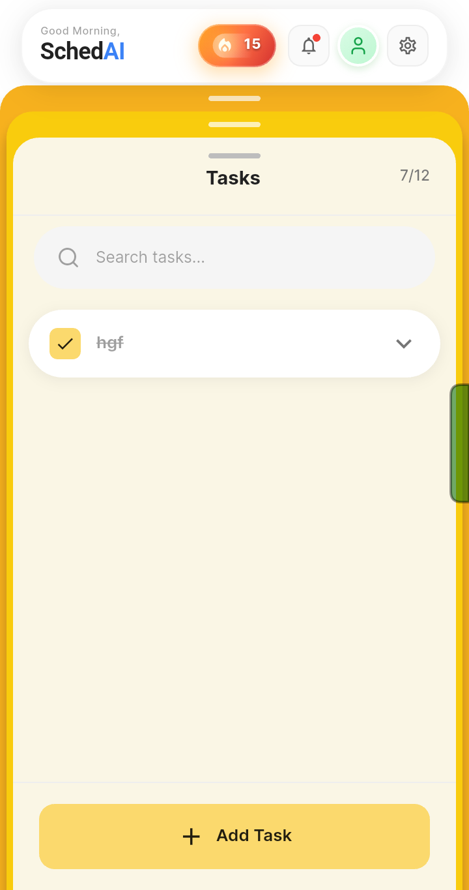Screen dimensions: 469x890
Task: Click the handle on the yellow sheet
Action: pyautogui.click(x=234, y=125)
